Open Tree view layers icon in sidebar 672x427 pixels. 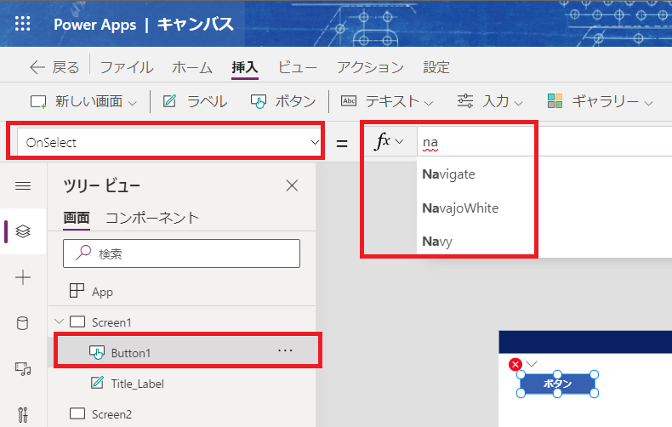coord(23,231)
